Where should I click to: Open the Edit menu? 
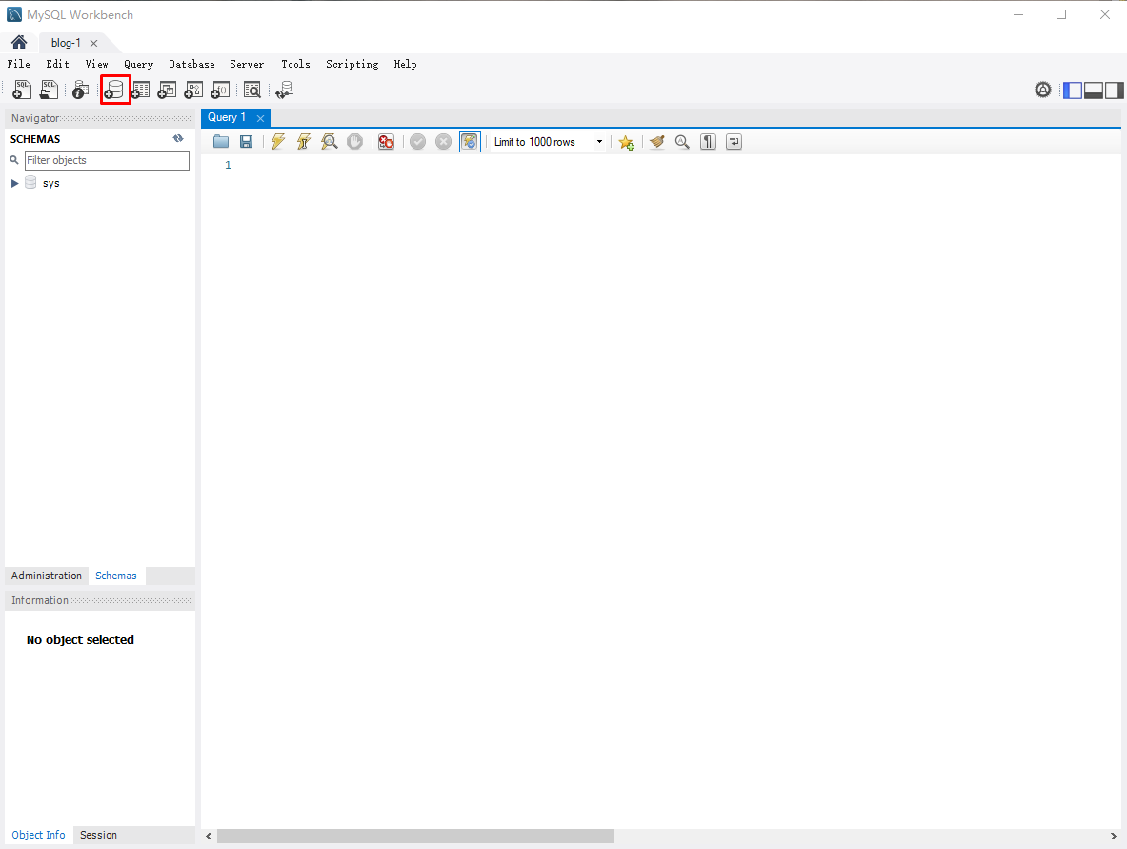coord(57,64)
